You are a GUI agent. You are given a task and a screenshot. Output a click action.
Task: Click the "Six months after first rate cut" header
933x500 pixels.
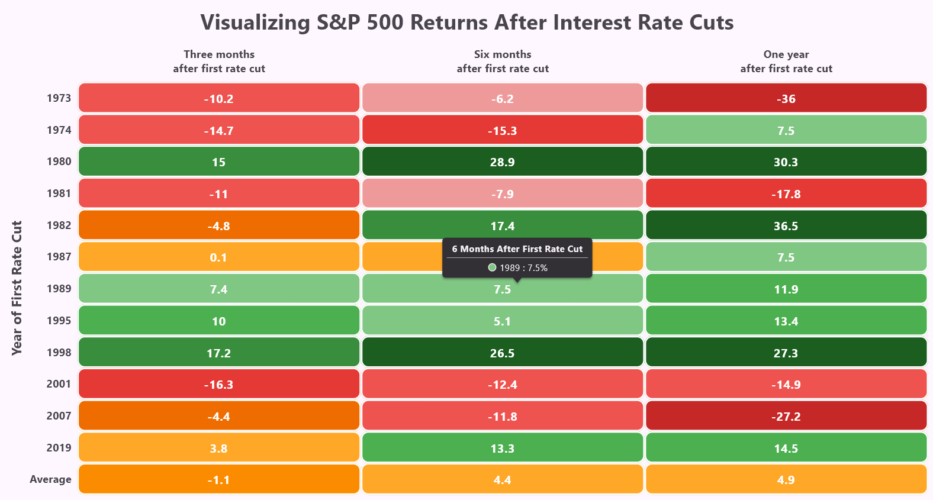pos(502,62)
